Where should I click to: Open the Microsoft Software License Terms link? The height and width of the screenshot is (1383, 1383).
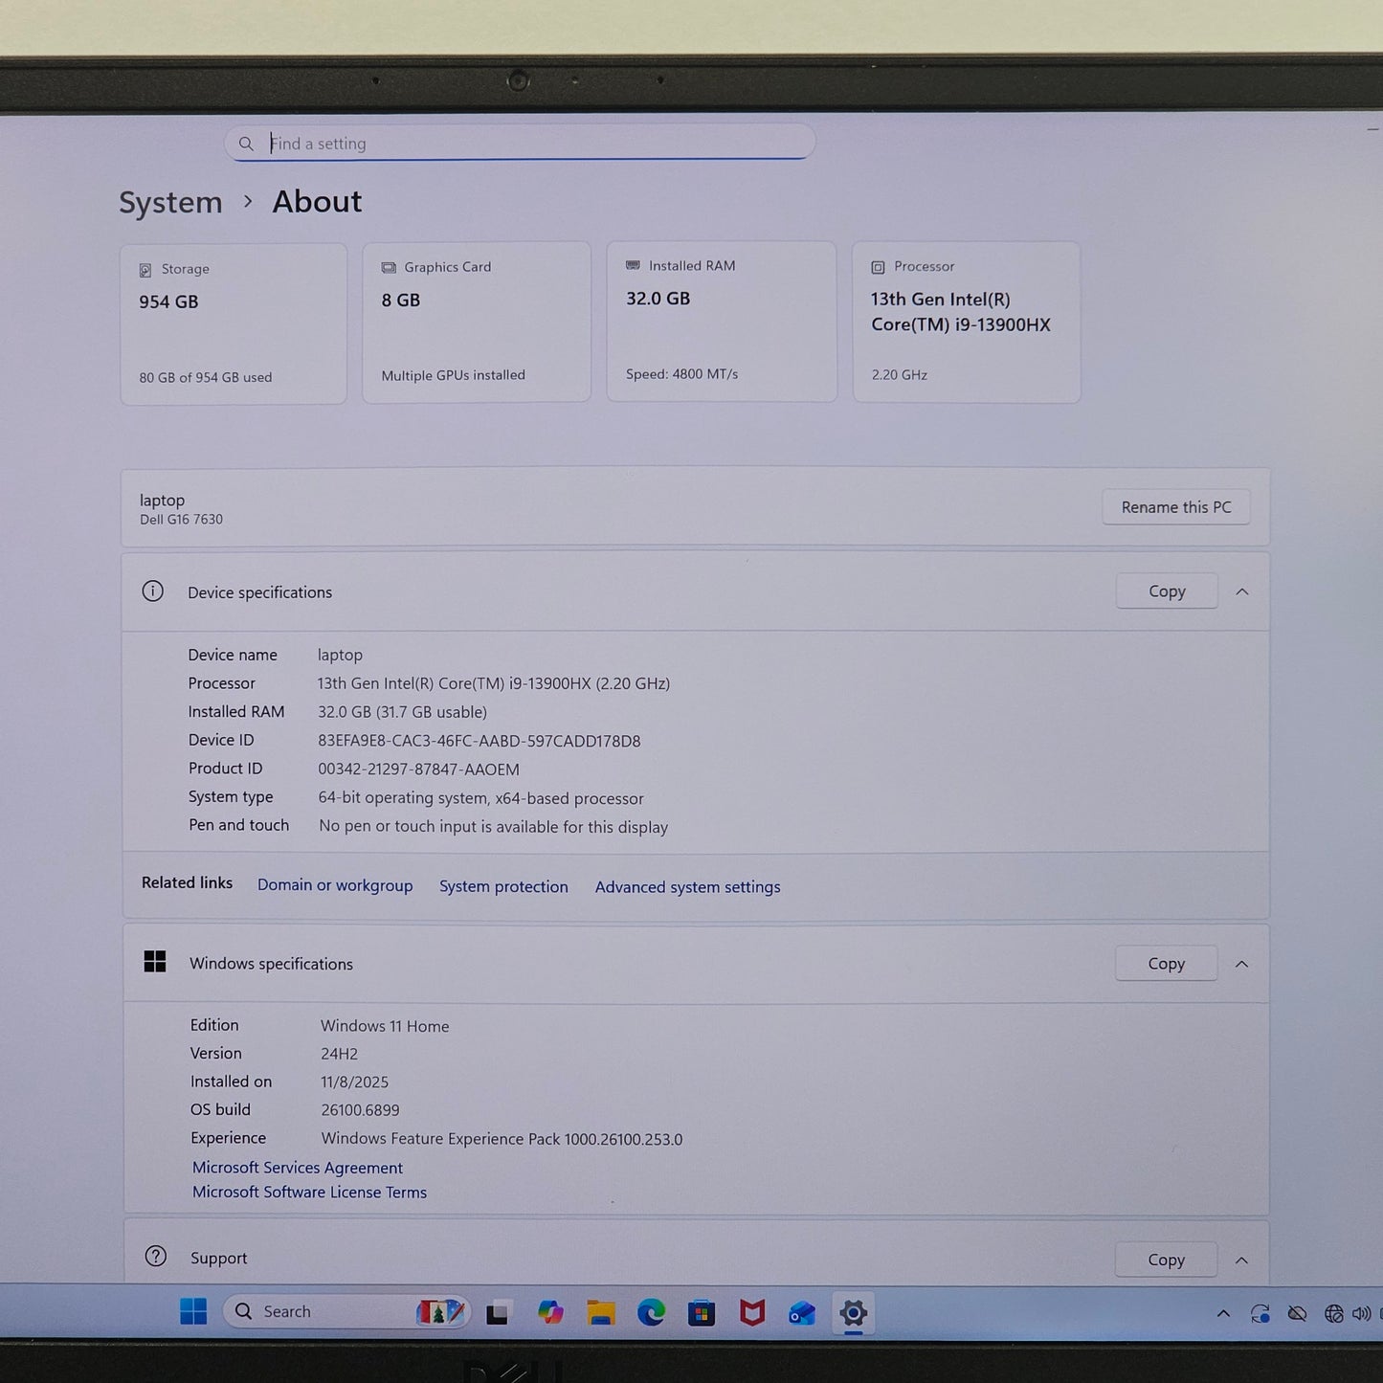click(308, 1192)
